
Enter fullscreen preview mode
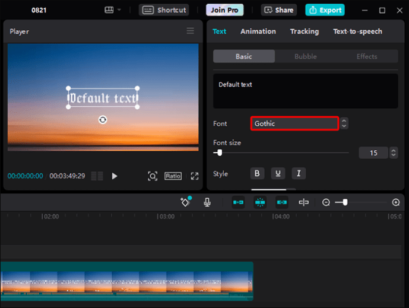(x=195, y=176)
